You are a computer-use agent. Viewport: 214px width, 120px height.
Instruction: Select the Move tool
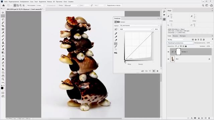[x=3, y=13]
